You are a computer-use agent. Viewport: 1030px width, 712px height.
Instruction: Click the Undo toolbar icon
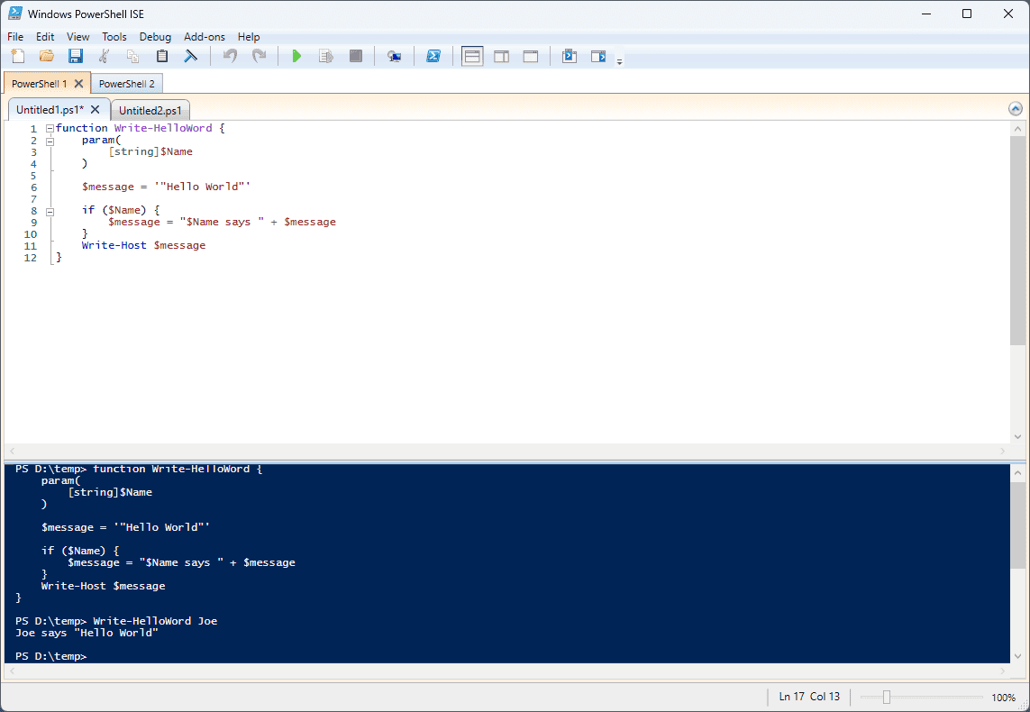point(230,56)
